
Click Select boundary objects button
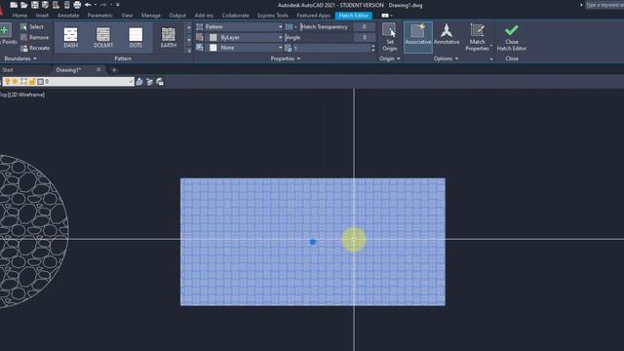click(32, 26)
